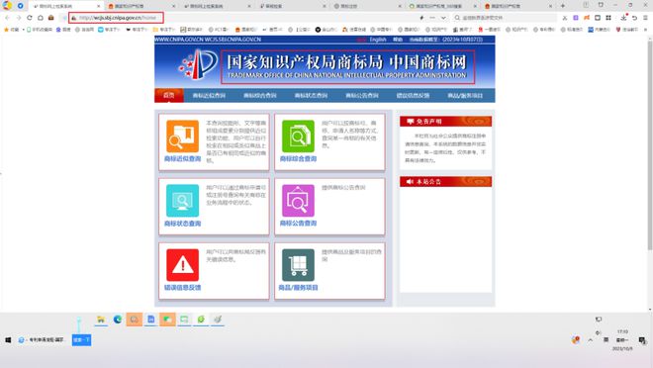Select 错误信息反馈 in the navigation bar
Image resolution: width=653 pixels, height=368 pixels.
coord(414,96)
